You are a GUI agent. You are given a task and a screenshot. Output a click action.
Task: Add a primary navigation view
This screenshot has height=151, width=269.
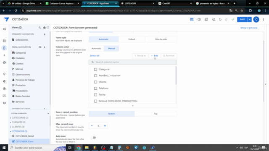(x=45, y=34)
